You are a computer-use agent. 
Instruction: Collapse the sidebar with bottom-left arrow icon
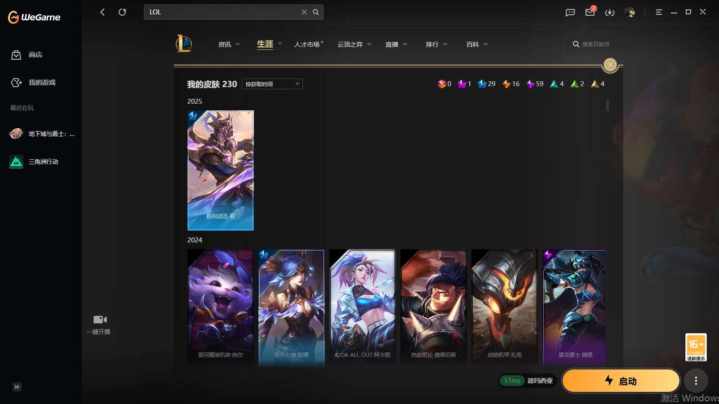[x=17, y=387]
